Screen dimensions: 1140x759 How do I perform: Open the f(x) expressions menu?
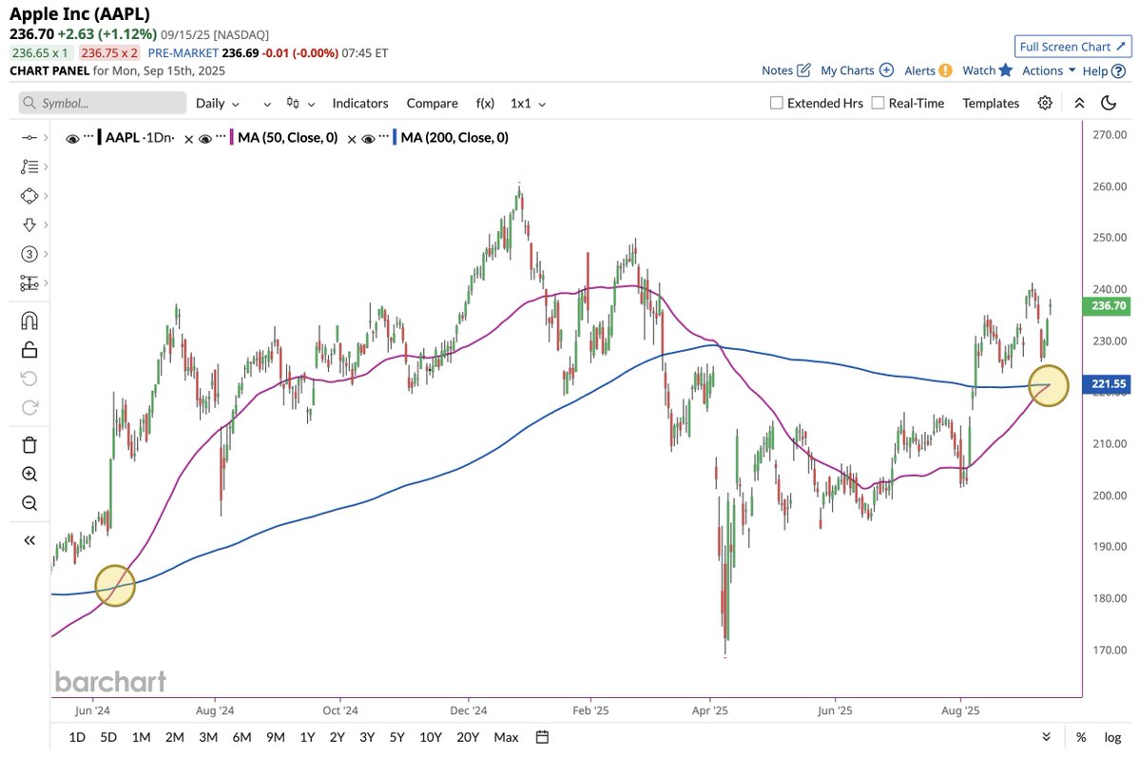coord(485,104)
